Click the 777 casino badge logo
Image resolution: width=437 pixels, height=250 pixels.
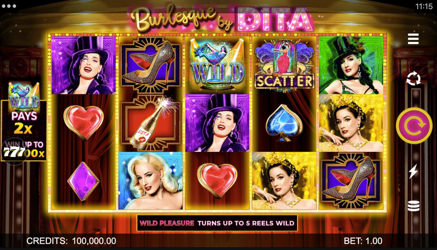(x=14, y=152)
